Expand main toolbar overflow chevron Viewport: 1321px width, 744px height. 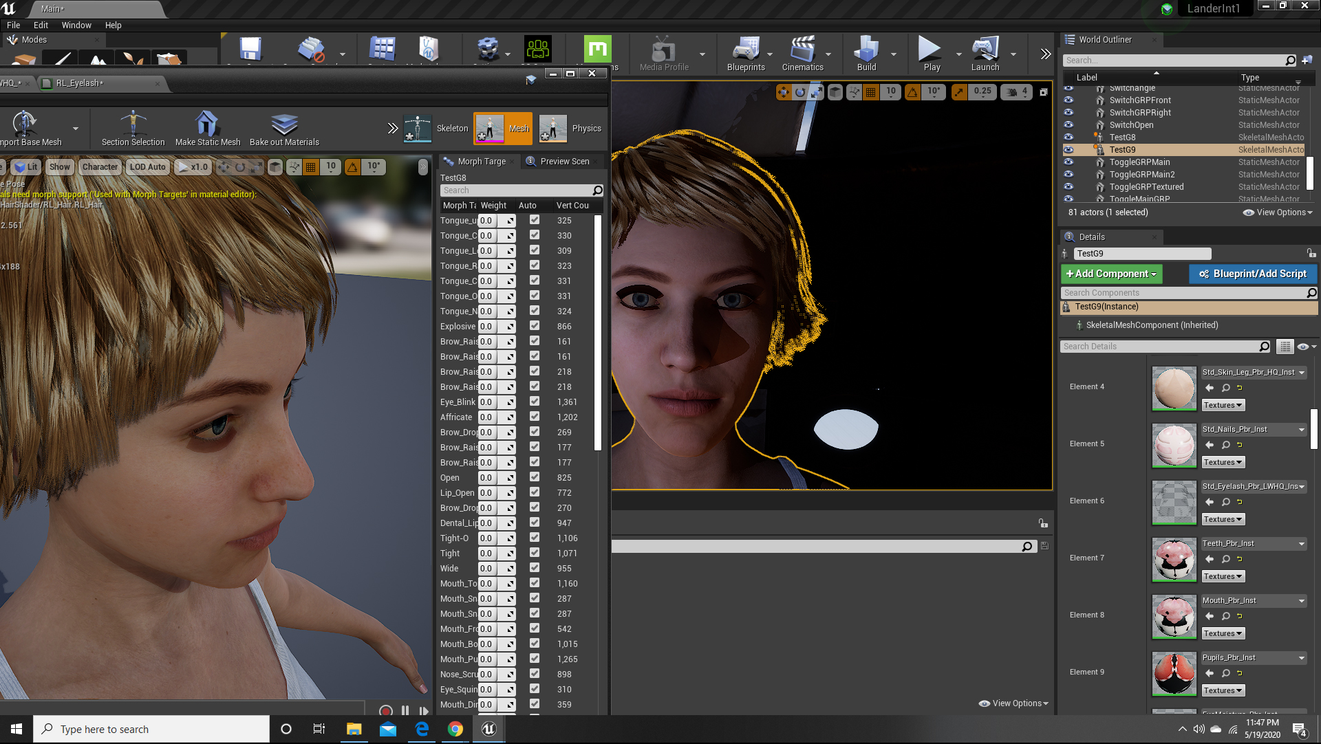(1045, 54)
